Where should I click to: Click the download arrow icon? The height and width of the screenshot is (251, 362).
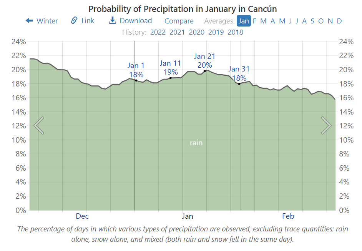click(113, 21)
